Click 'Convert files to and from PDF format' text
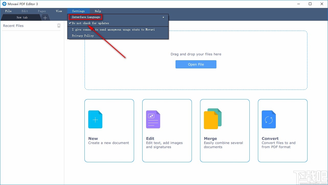Image resolution: width=328 pixels, height=185 pixels. point(279,145)
